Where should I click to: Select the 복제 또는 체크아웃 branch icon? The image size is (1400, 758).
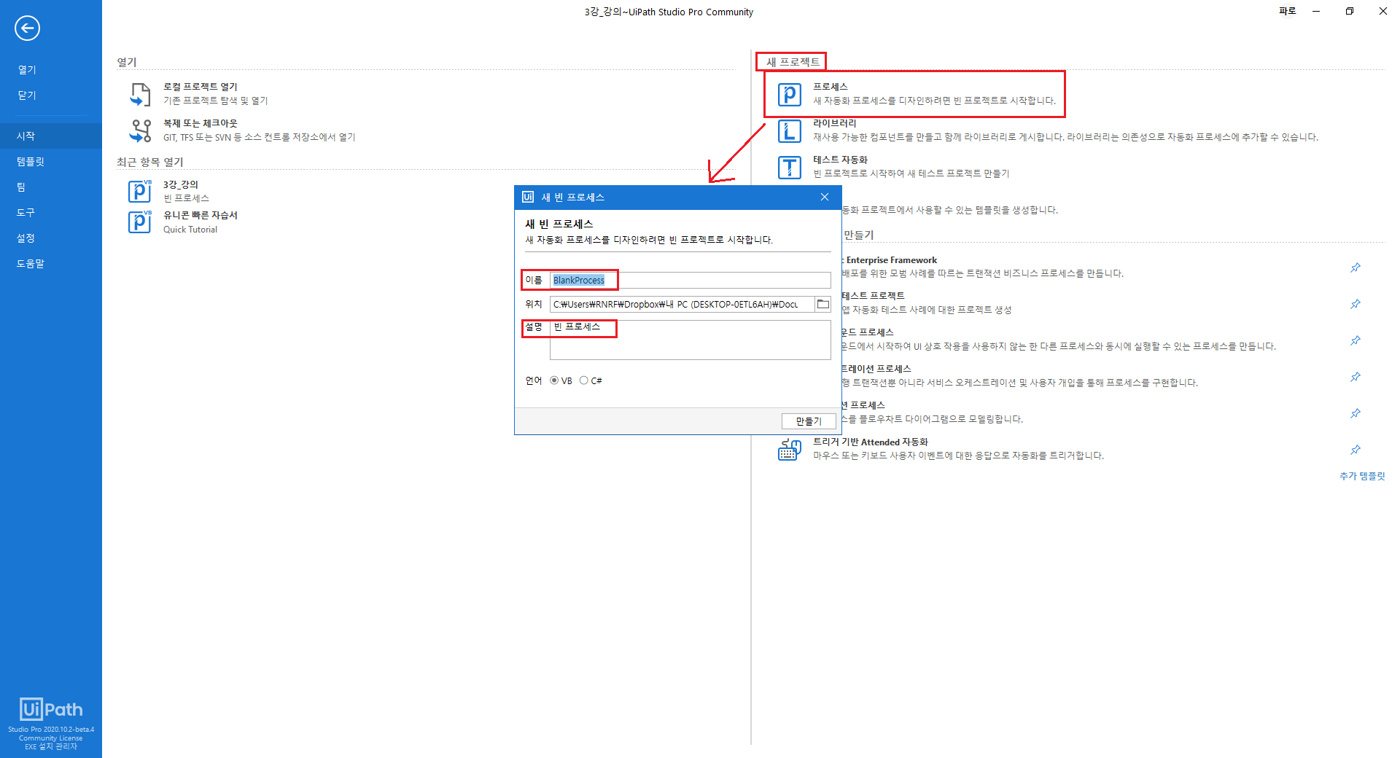pos(140,130)
